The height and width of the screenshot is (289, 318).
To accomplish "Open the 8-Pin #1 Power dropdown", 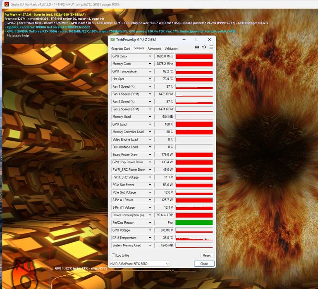I will pyautogui.click(x=150, y=200).
